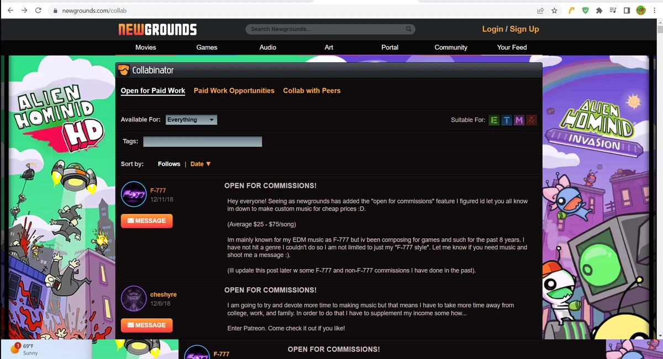The height and width of the screenshot is (359, 663).
Task: Click the Login link
Action: coord(492,29)
